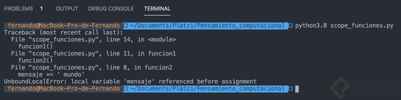The image size is (401, 100).
Task: Click the highlighted path in the first prompt
Action: (207, 25)
